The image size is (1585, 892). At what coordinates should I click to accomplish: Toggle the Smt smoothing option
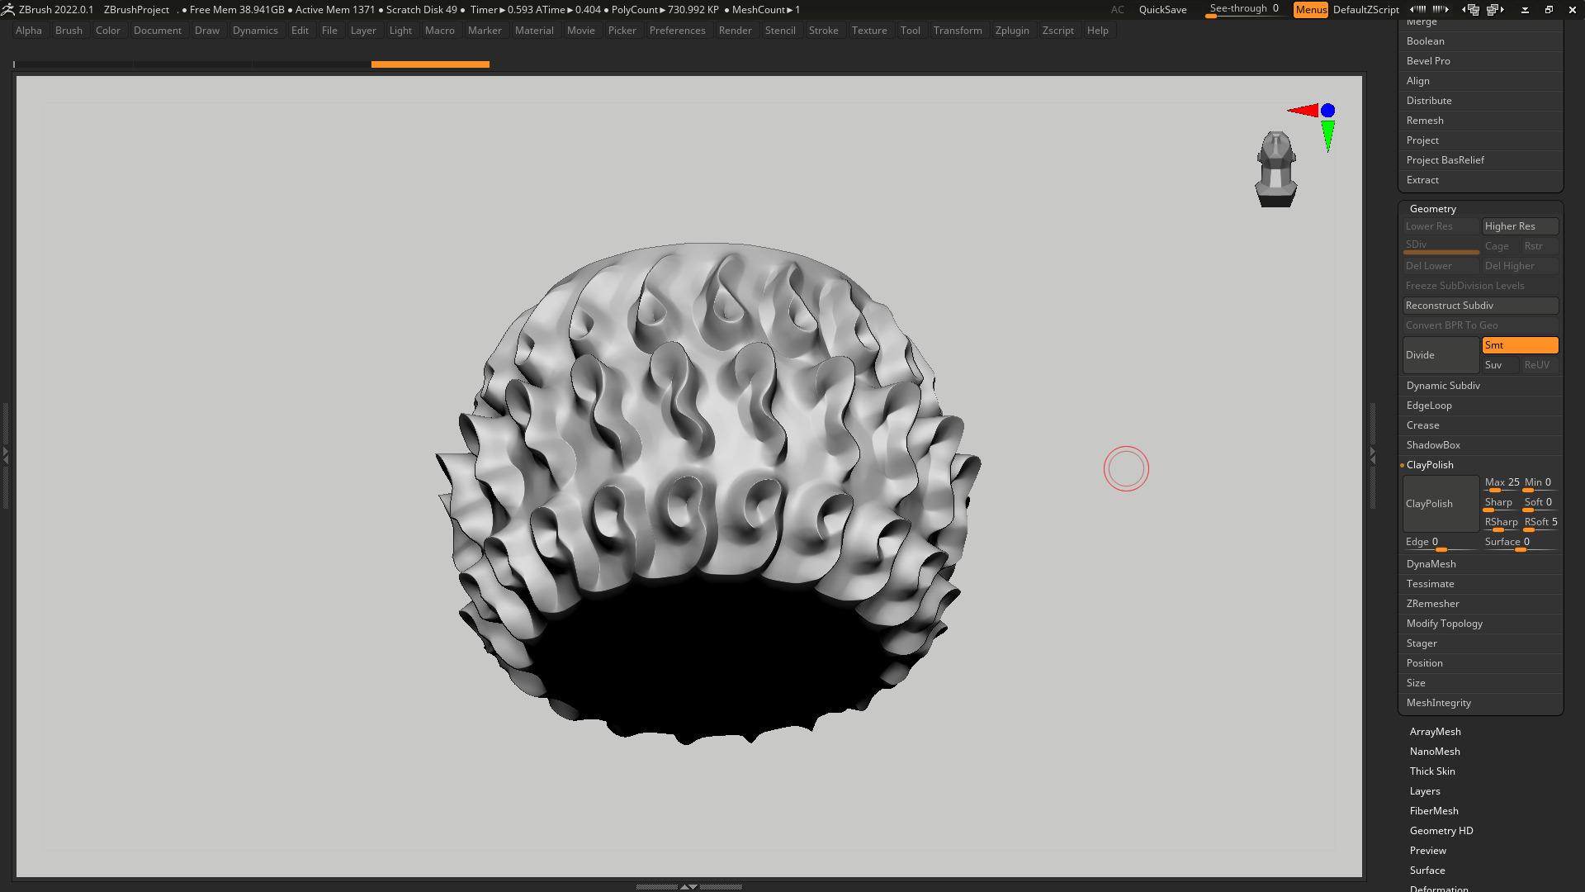[1520, 345]
